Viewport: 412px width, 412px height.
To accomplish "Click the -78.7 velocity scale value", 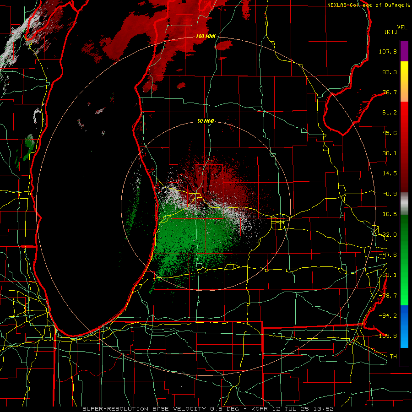I will pos(388,296).
